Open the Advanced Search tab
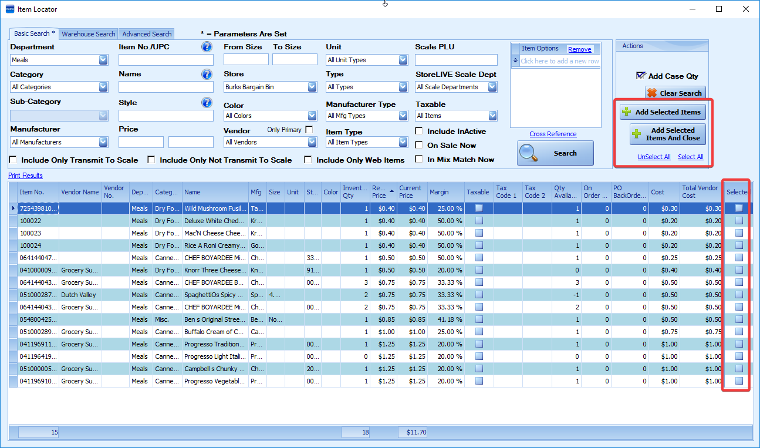 coord(147,34)
